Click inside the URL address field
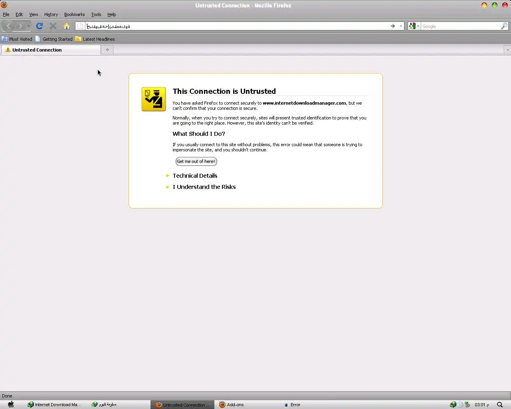Screen dimensions: 511x409 pyautogui.click(x=238, y=26)
